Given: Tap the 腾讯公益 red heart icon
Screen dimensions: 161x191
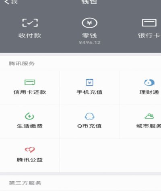Looking at the screenshot, I should coord(30,149).
